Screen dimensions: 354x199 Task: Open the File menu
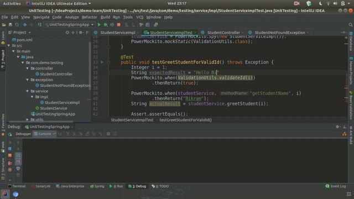pos(4,17)
